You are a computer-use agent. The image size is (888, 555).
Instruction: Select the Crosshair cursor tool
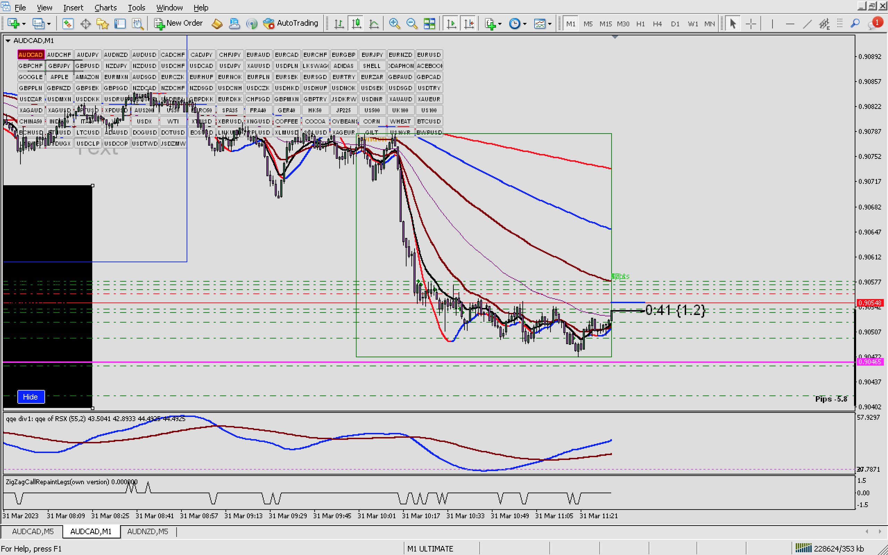(751, 24)
